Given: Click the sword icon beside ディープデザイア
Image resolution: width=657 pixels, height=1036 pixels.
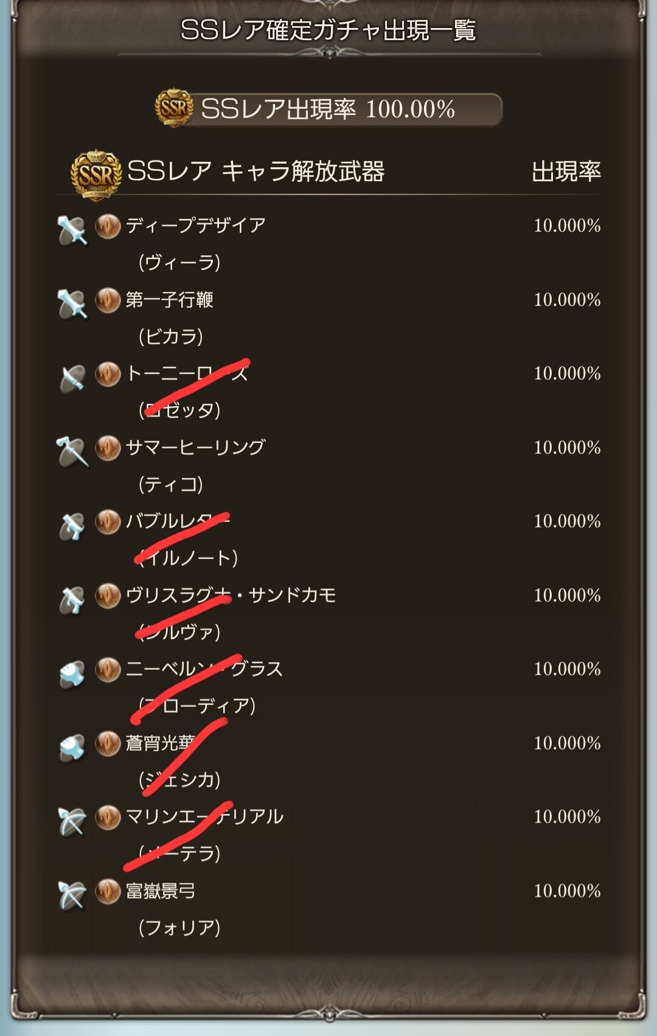Looking at the screenshot, I should [72, 230].
